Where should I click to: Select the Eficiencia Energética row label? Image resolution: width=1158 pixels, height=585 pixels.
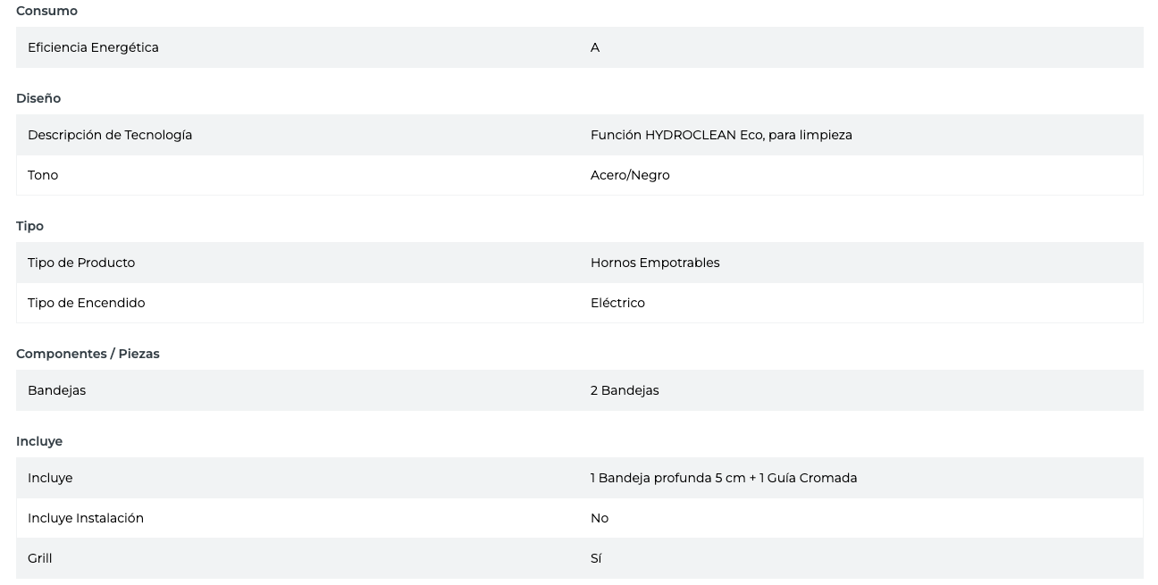(x=93, y=47)
